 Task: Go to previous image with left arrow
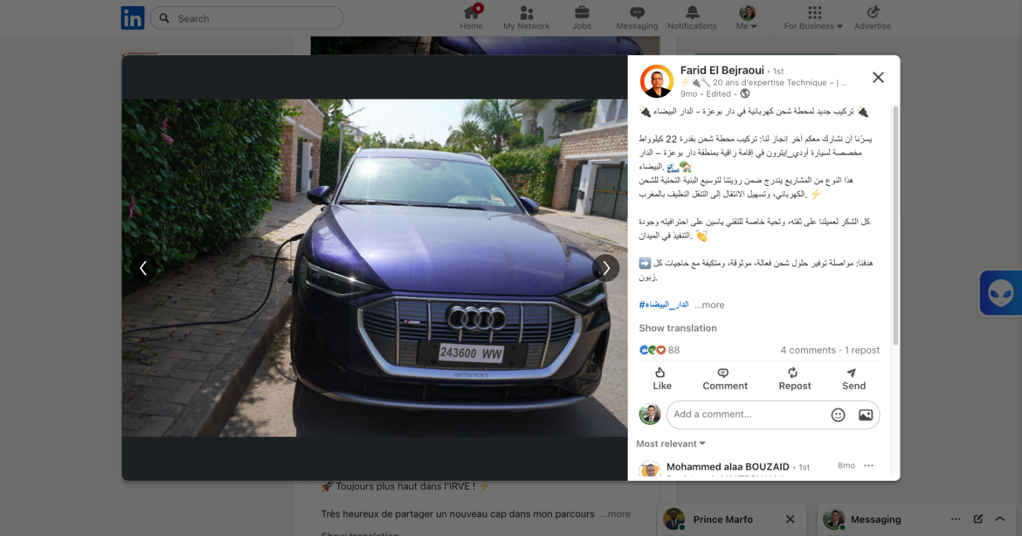pos(144,268)
